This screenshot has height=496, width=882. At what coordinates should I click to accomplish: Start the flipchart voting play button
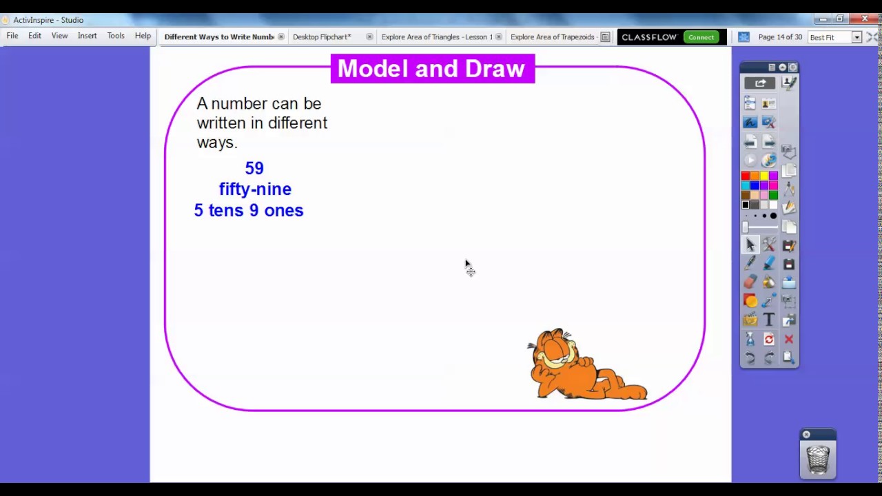[750, 160]
